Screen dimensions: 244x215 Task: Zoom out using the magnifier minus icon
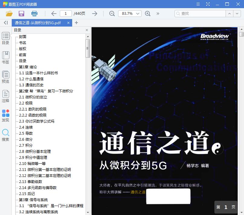[112, 14]
